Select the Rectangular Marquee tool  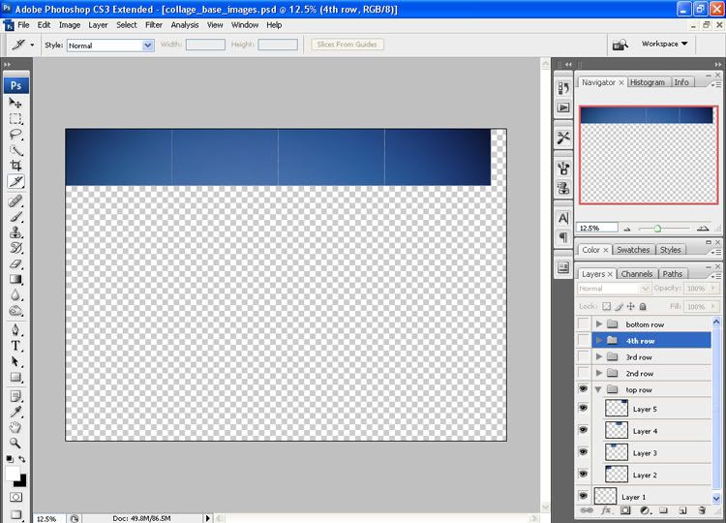(15, 118)
